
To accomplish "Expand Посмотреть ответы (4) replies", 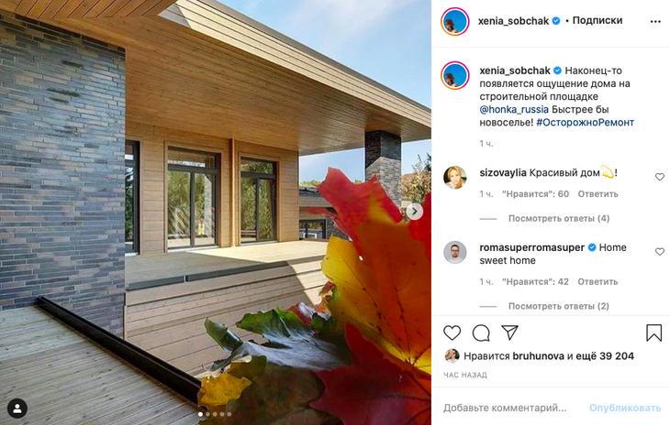I will click(x=558, y=218).
